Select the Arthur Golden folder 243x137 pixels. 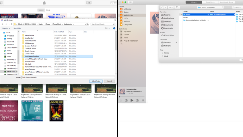point(29,36)
